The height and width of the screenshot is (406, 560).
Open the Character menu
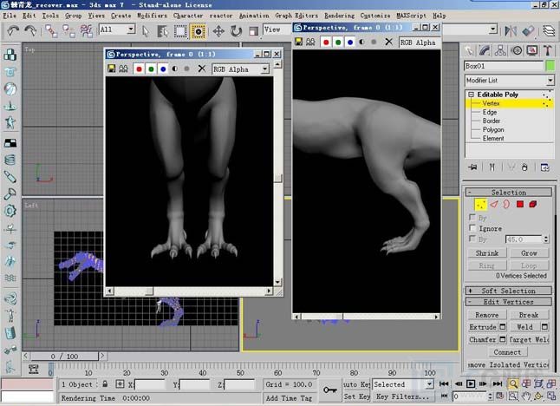point(188,16)
